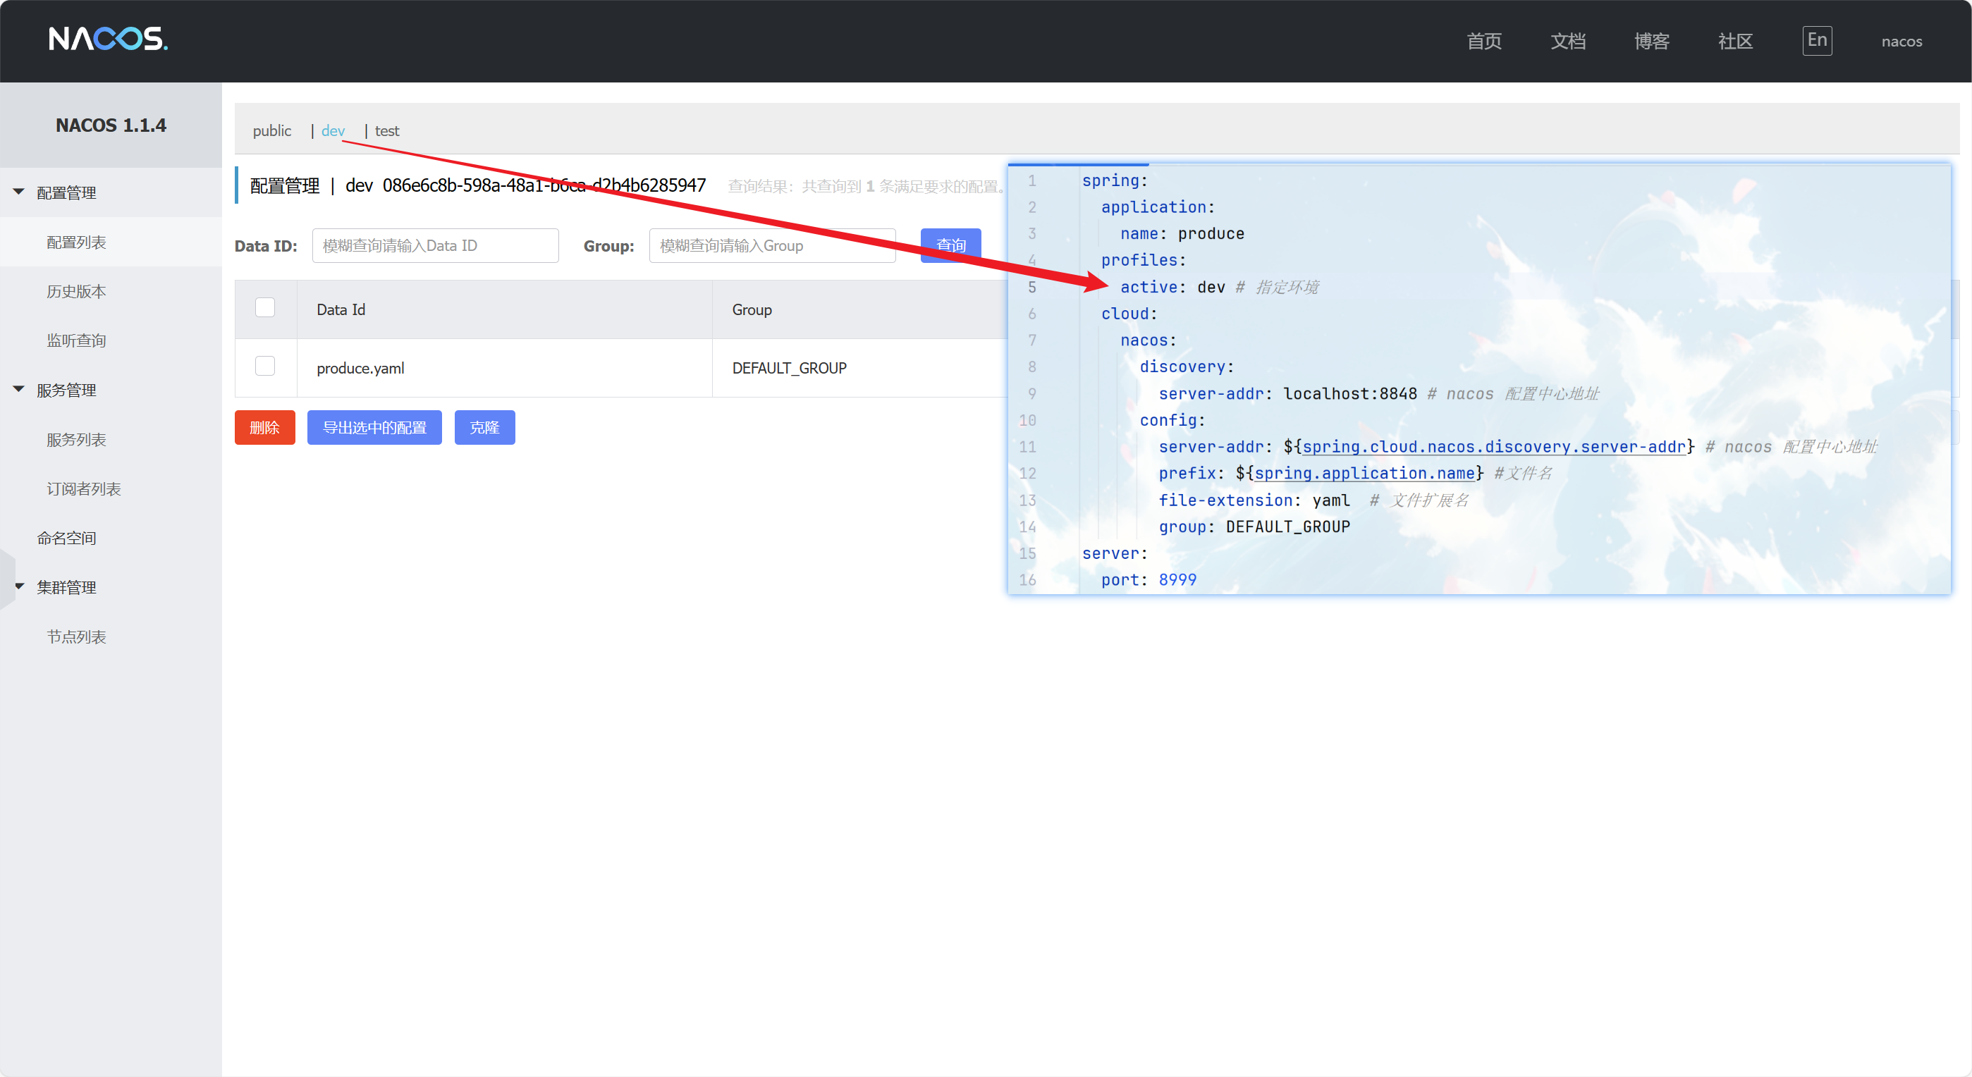Viewport: 1972px width, 1077px height.
Task: Open 社区 in top navigation
Action: (1734, 42)
